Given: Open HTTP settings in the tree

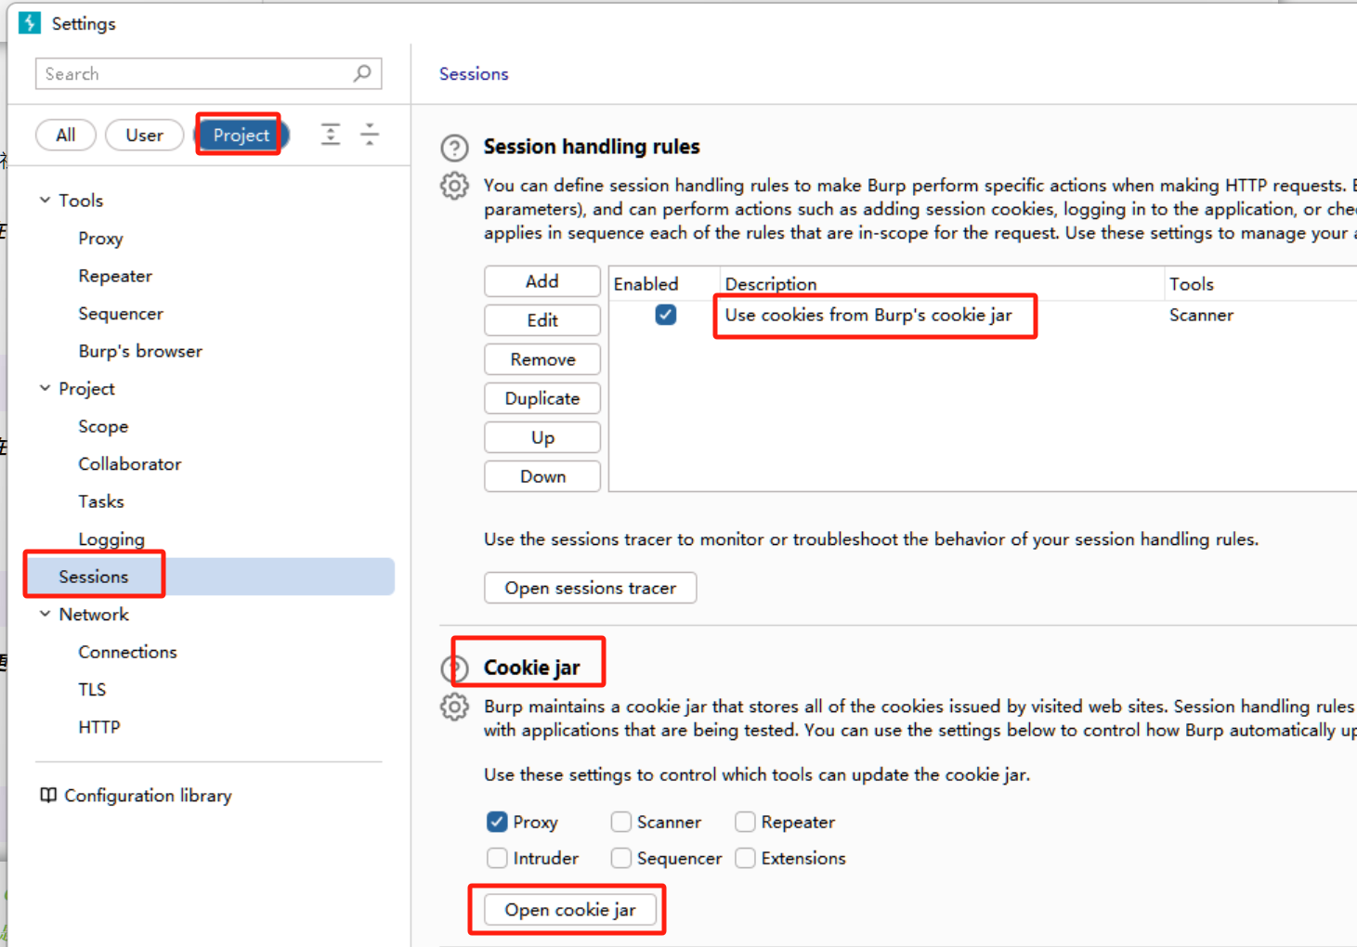Looking at the screenshot, I should 99,727.
